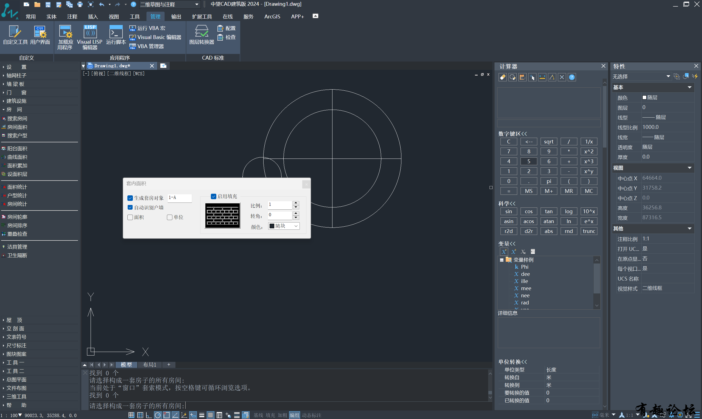Click the sqrt calculator button
Viewport: 702px width, 419px height.
[549, 142]
